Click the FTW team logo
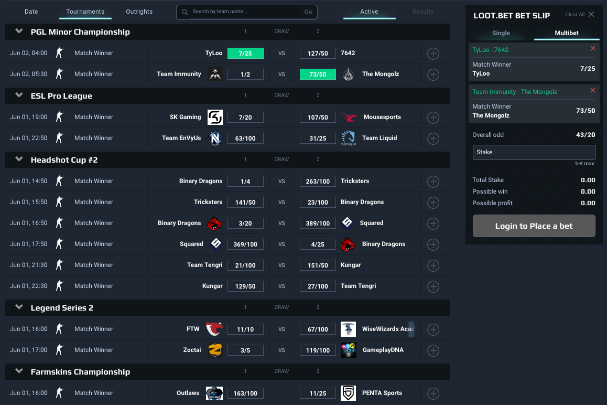The width and height of the screenshot is (607, 405). click(214, 329)
